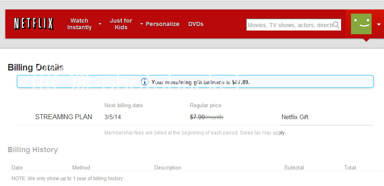Click the STREAMING PLAN label
This screenshot has height=186, width=384.
(x=64, y=117)
